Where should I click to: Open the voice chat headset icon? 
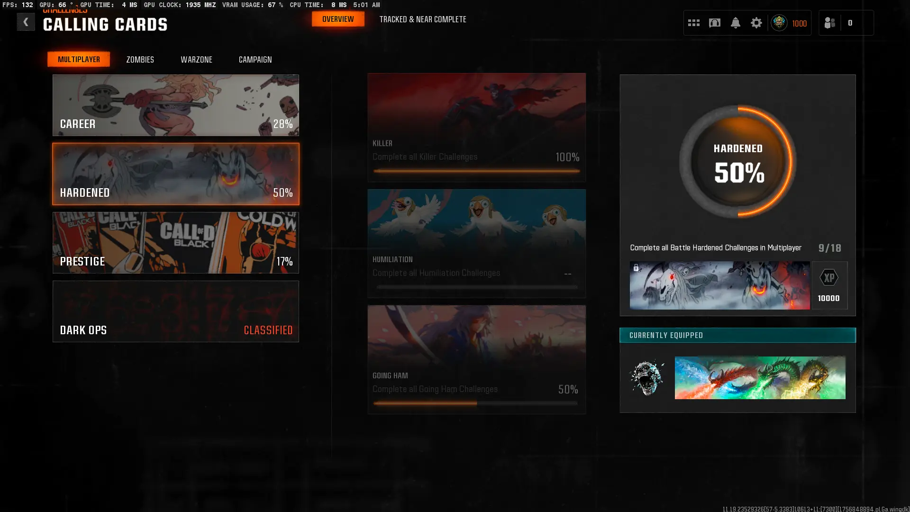point(714,23)
